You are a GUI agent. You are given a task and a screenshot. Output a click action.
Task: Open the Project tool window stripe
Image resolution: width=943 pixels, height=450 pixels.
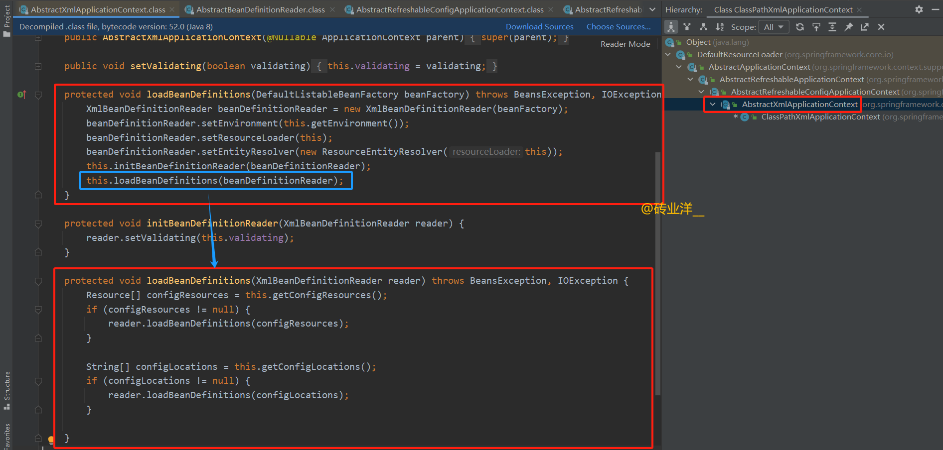[x=6, y=20]
